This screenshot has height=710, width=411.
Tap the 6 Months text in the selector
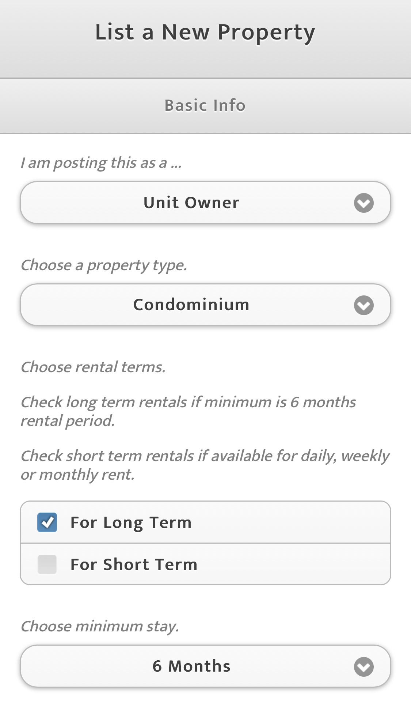click(x=191, y=666)
